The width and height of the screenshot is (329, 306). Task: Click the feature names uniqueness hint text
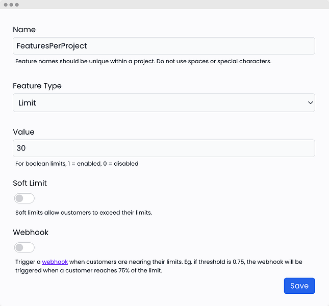143,61
